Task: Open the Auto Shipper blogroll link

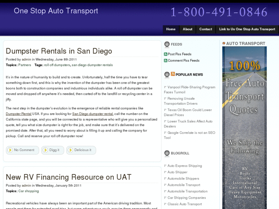Action: pyautogui.click(x=177, y=172)
